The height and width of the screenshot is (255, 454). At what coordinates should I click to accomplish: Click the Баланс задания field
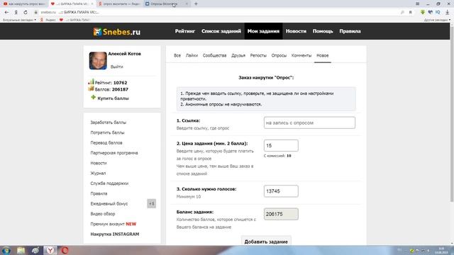(x=281, y=214)
